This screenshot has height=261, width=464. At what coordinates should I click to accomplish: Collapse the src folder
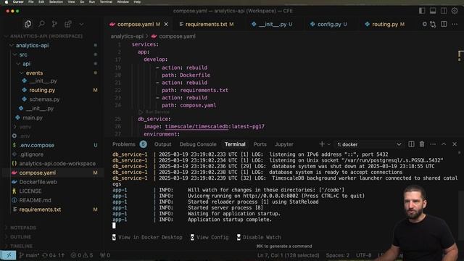tap(23, 55)
